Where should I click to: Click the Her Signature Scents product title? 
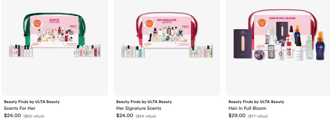pyautogui.click(x=139, y=108)
